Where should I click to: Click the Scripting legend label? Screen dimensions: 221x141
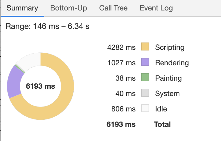(x=170, y=47)
